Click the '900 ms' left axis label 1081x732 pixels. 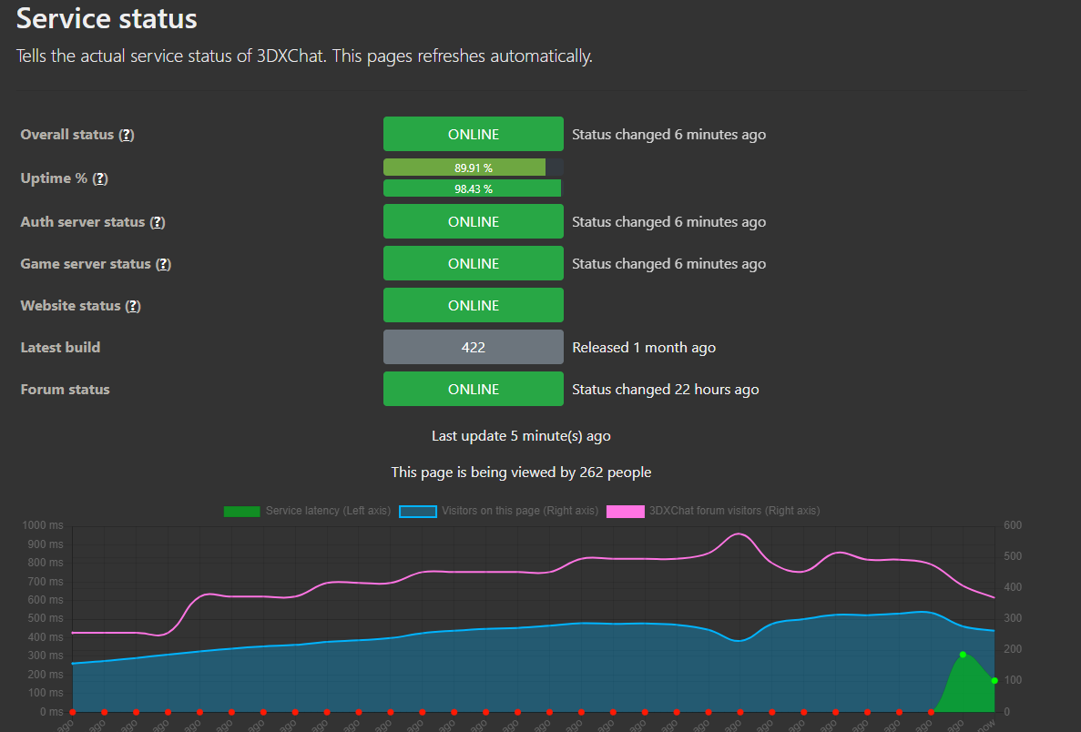coord(46,544)
